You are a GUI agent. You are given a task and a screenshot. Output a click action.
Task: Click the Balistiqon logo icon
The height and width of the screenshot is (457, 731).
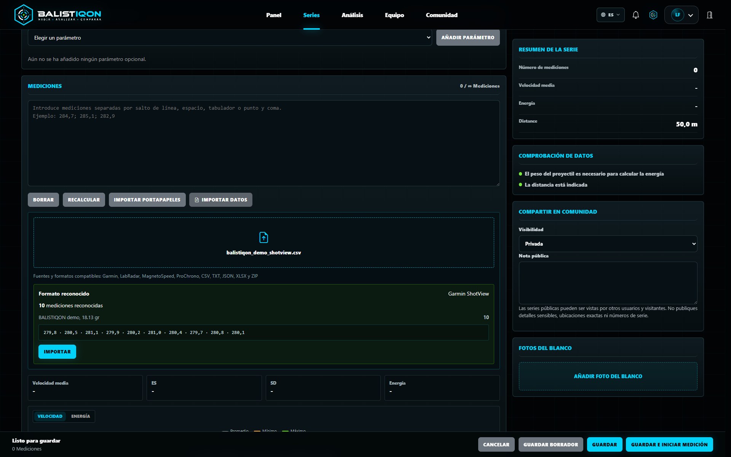[x=24, y=15]
